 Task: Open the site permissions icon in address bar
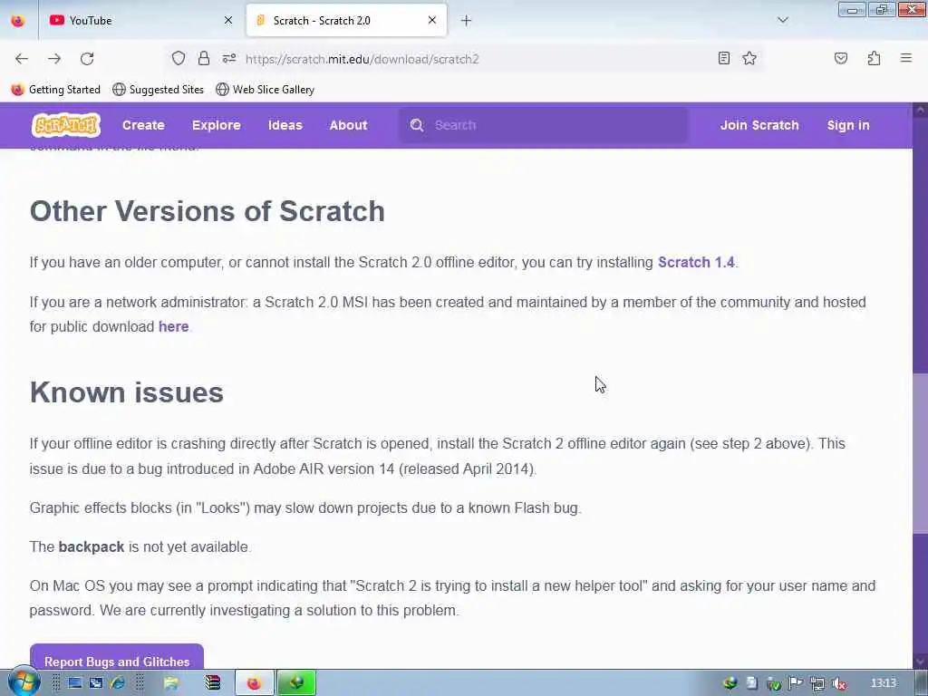(x=229, y=58)
